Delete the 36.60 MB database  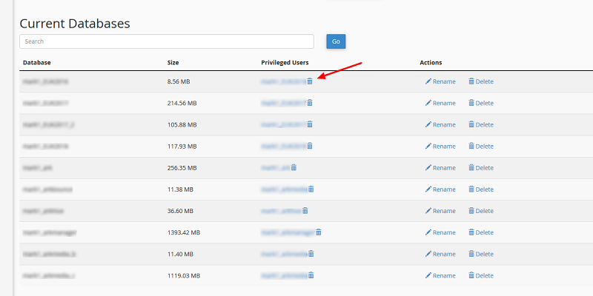(480, 211)
